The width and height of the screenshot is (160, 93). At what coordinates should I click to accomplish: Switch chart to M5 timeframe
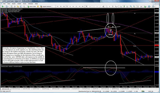[x=61, y=6]
